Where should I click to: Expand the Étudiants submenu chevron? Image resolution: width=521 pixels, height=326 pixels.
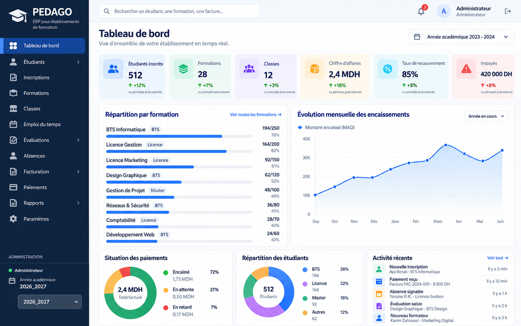(x=78, y=62)
